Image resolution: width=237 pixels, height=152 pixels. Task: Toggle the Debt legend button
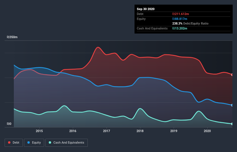pos(14,143)
